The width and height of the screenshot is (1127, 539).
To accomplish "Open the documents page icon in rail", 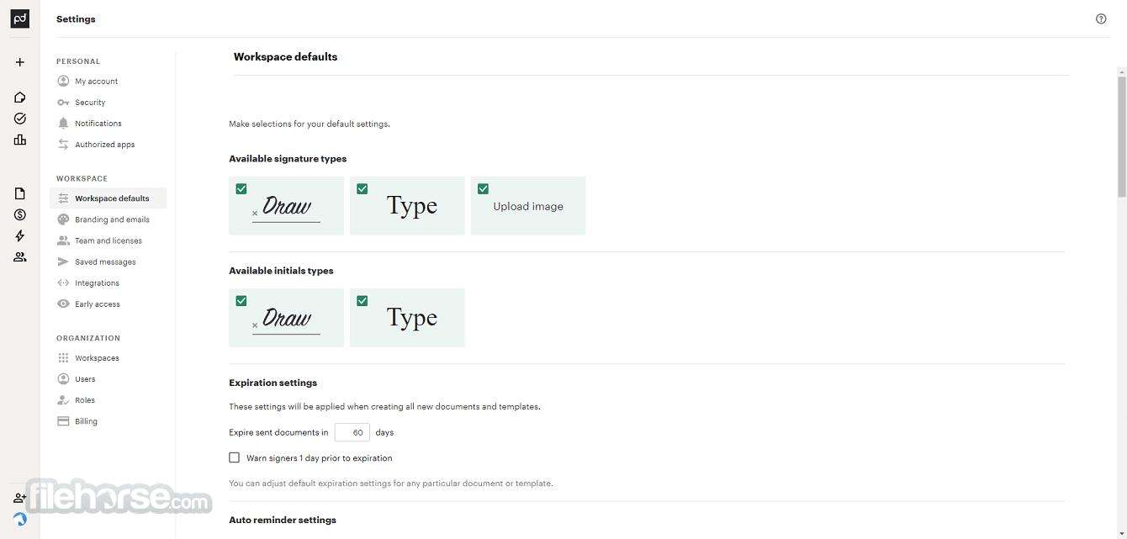I will point(20,193).
